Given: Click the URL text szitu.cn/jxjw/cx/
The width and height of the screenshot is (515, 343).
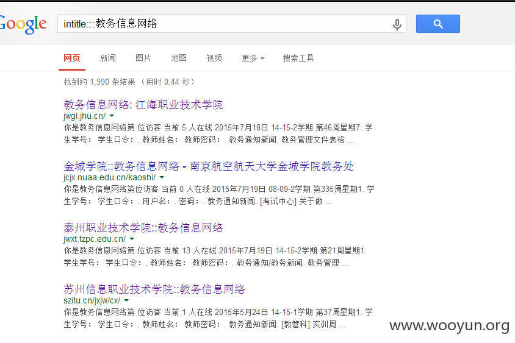Looking at the screenshot, I should click(92, 300).
